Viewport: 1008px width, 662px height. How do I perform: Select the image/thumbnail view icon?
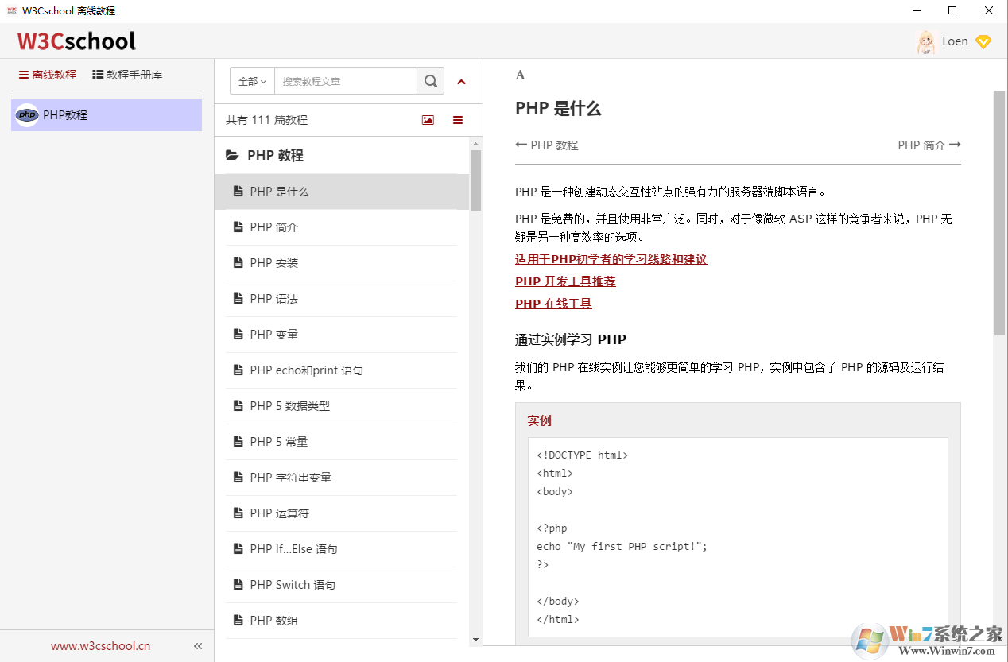pyautogui.click(x=428, y=119)
